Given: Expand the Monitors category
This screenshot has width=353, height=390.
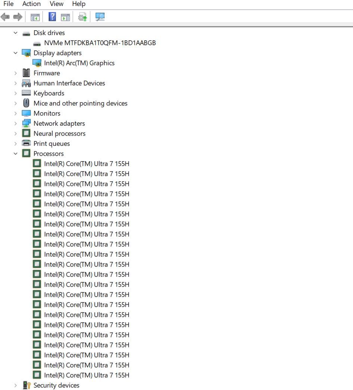Looking at the screenshot, I should (x=16, y=113).
